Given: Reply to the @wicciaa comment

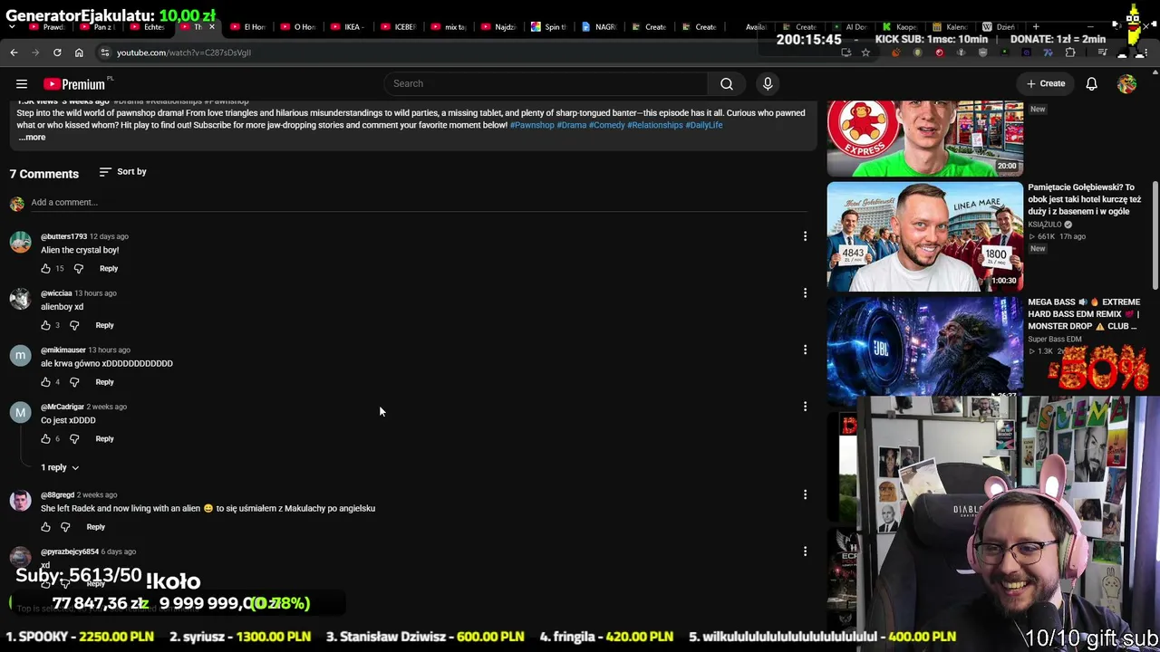Looking at the screenshot, I should click(104, 325).
